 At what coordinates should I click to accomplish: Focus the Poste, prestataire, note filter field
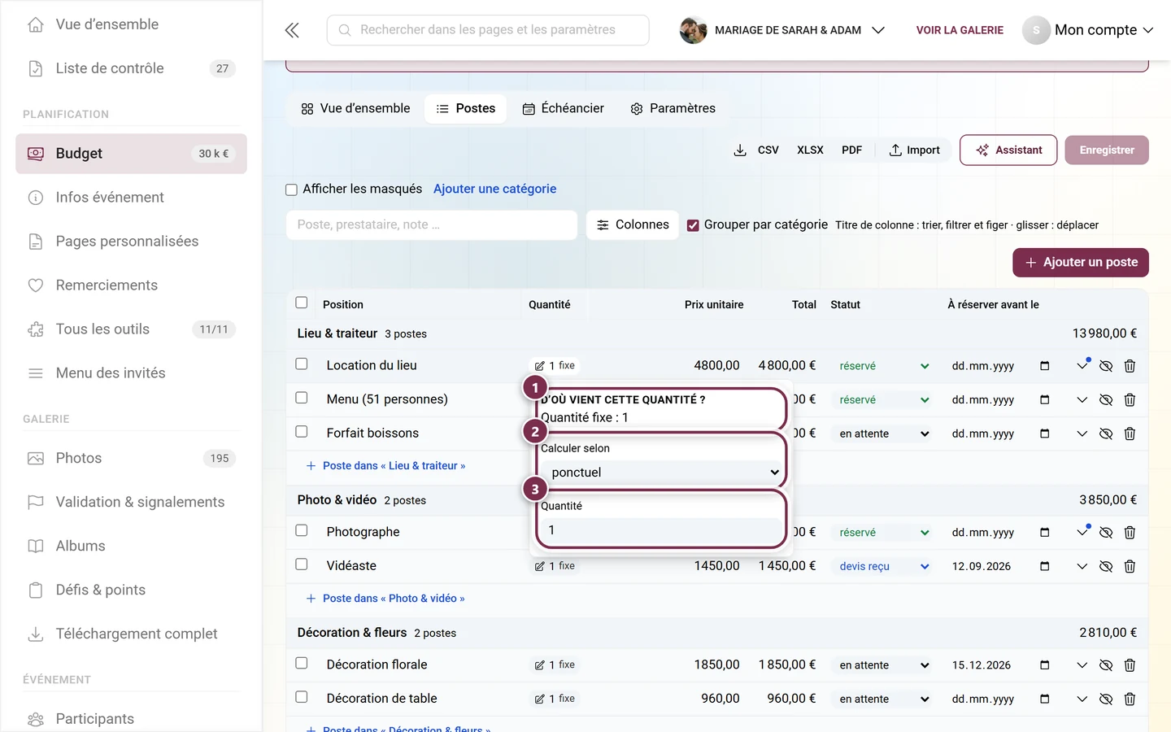point(432,225)
